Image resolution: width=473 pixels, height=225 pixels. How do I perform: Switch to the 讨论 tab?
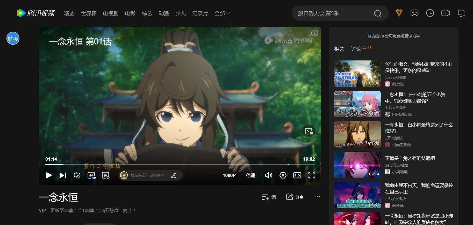[356, 49]
